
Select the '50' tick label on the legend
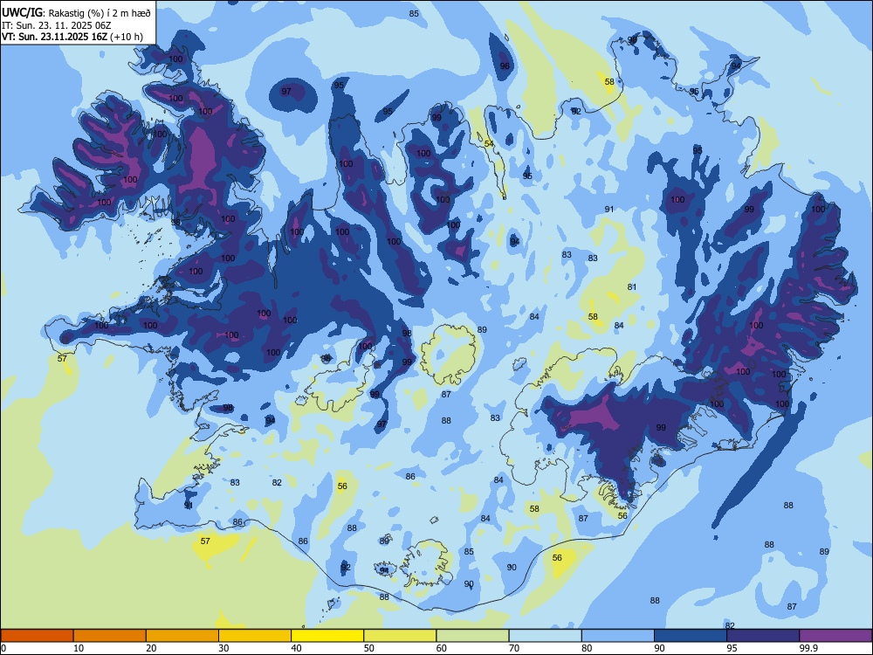click(x=369, y=648)
